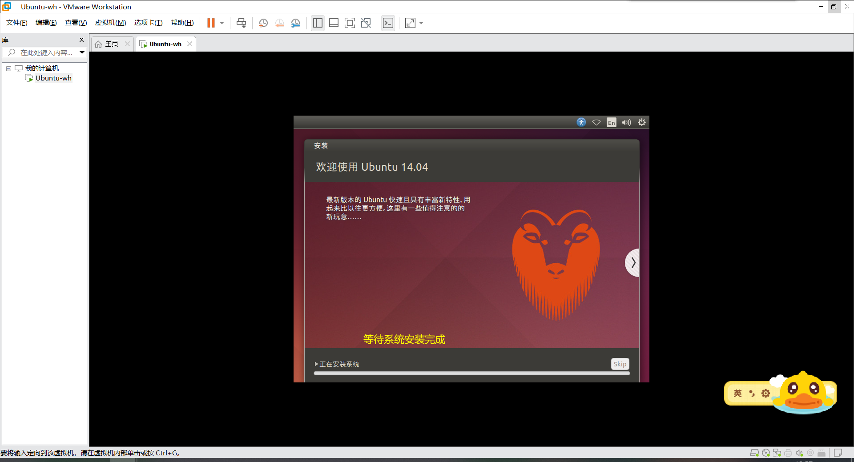Click the camera device status icon
The width and height of the screenshot is (854, 462).
click(810, 453)
